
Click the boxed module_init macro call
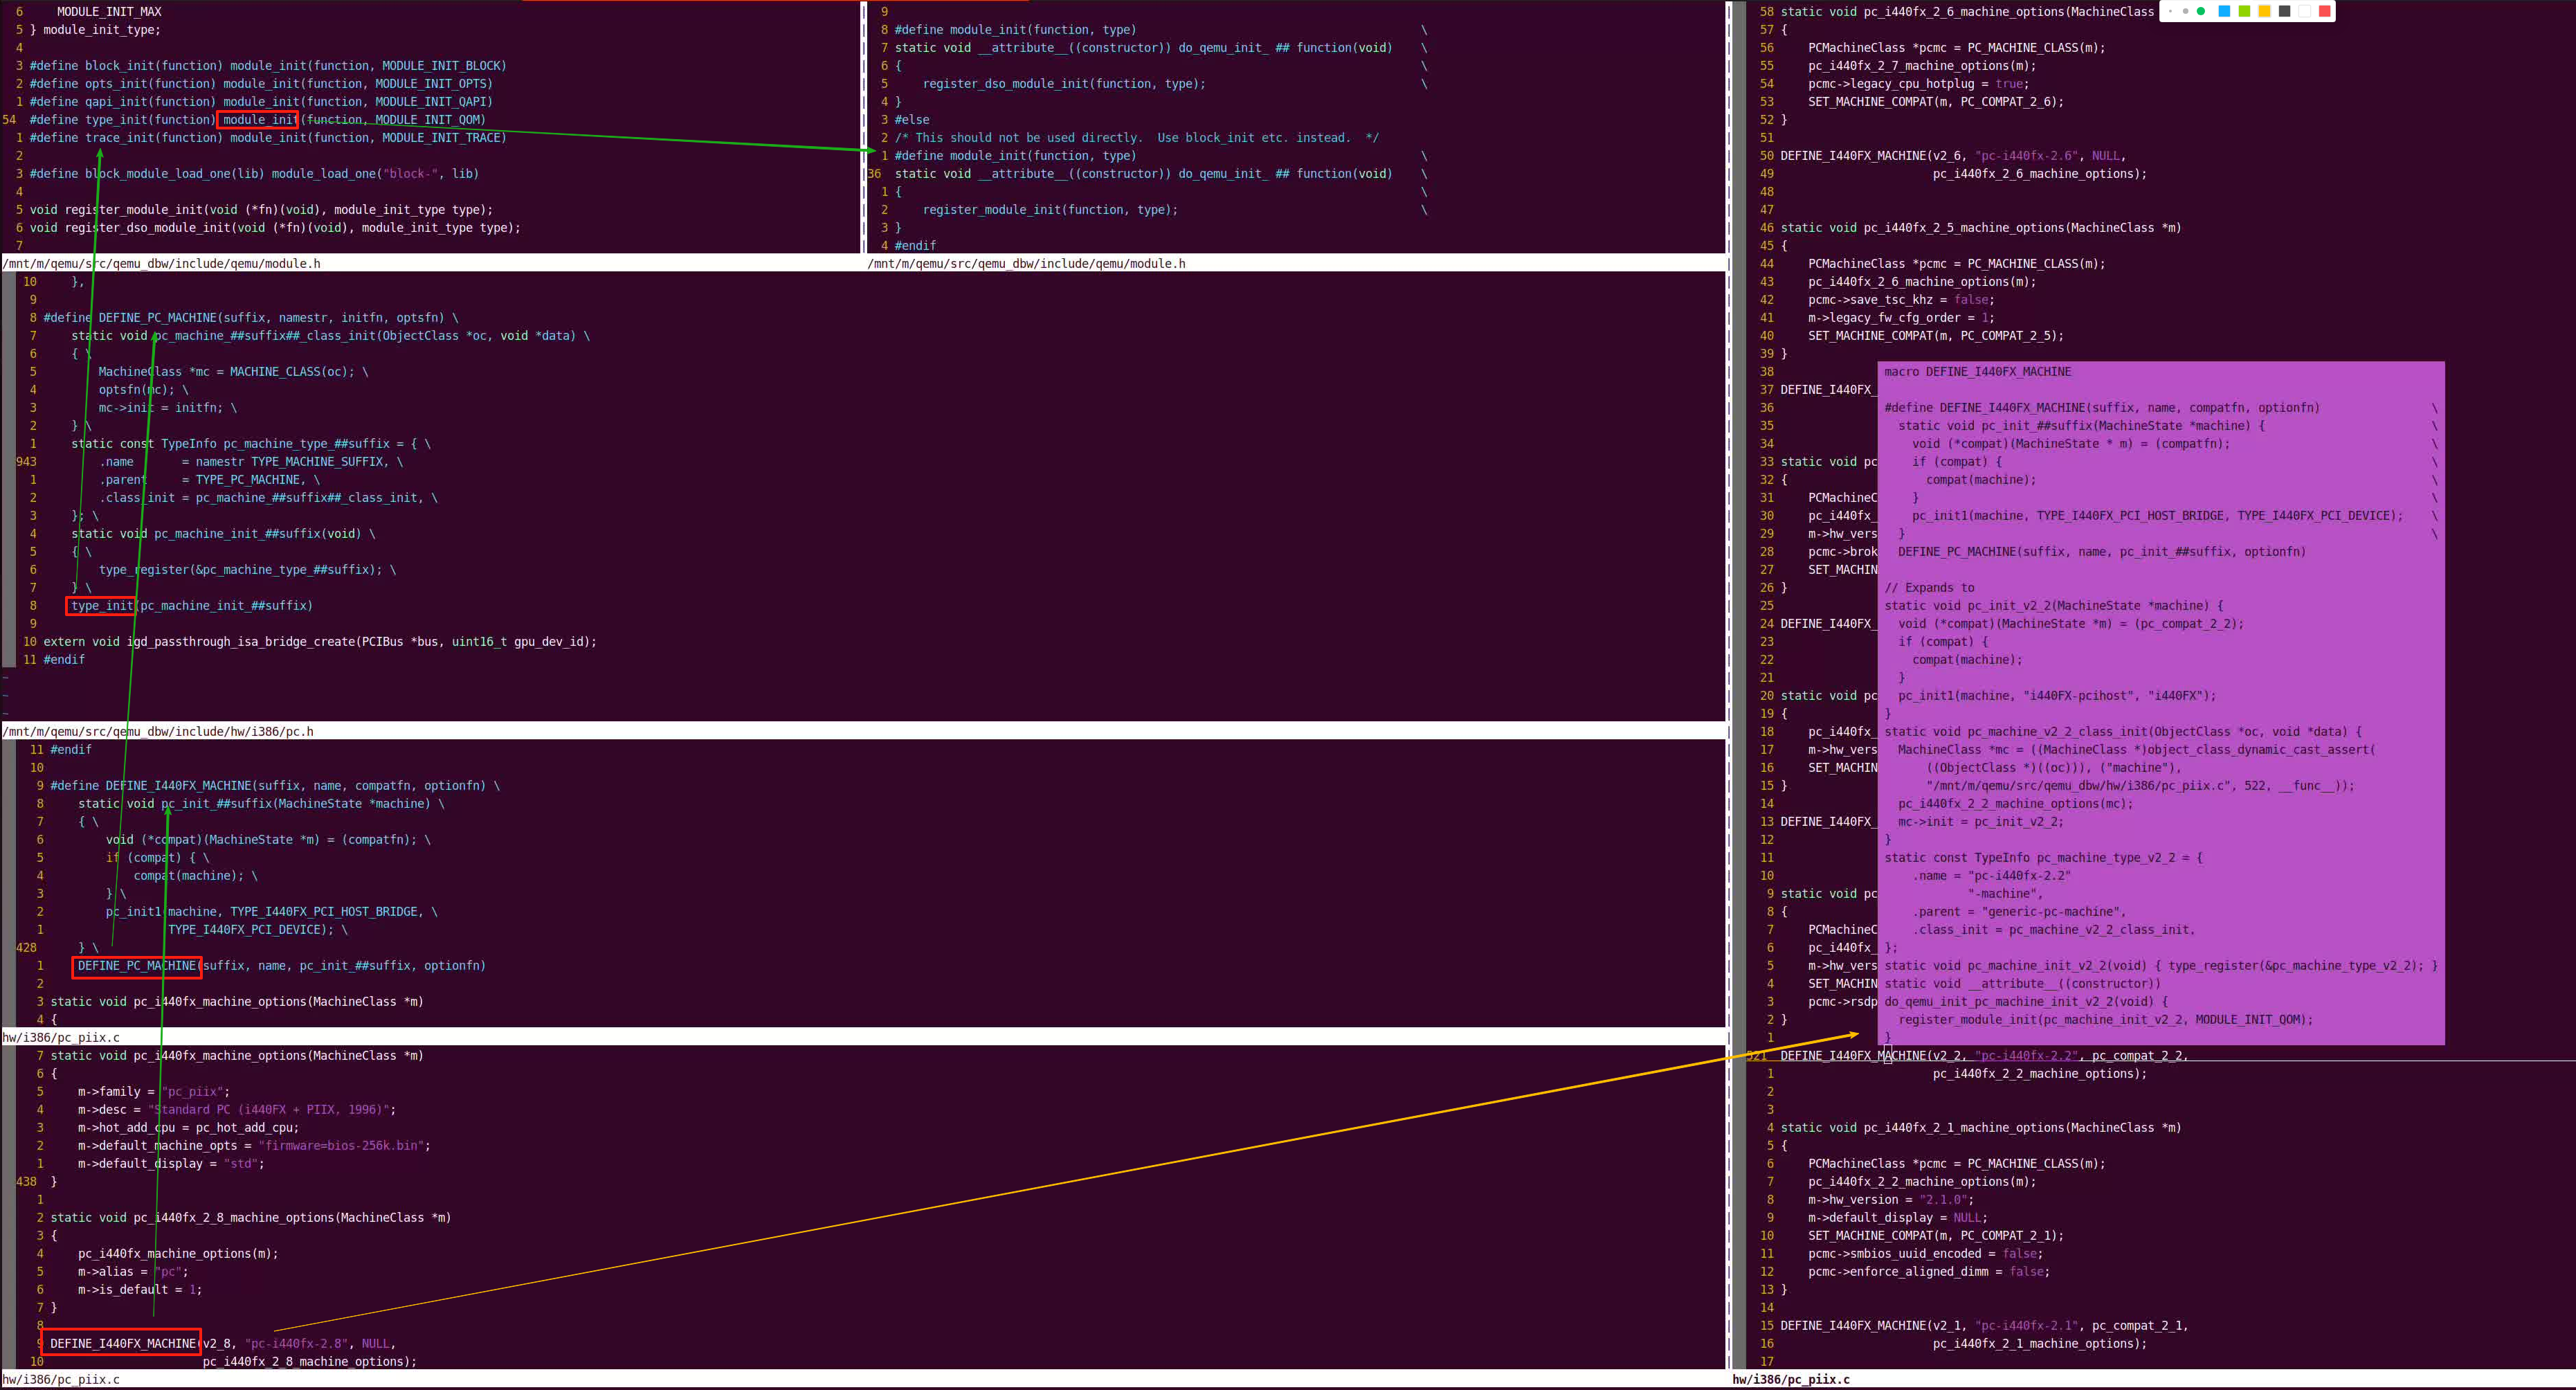coord(258,120)
